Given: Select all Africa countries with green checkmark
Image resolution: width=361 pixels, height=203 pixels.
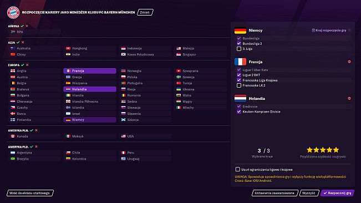Looking at the screenshot, I should point(22,26).
